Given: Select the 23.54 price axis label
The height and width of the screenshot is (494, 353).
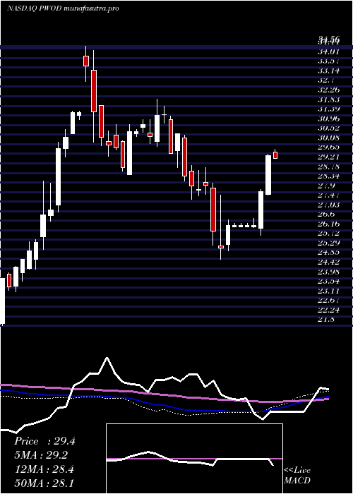Looking at the screenshot, I should (x=328, y=281).
